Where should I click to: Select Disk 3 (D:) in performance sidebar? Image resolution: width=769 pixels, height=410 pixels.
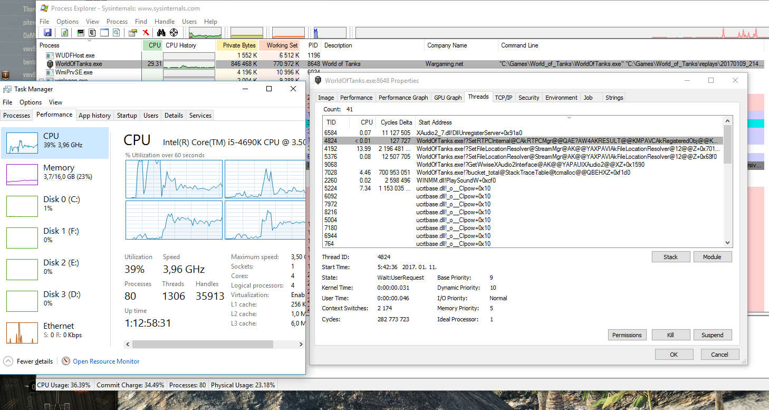(x=55, y=301)
